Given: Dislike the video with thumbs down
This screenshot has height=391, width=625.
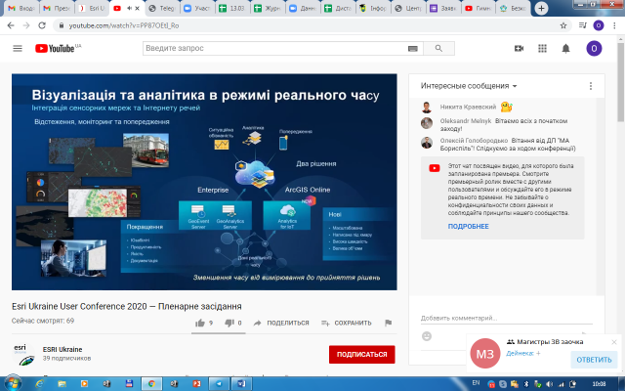Looking at the screenshot, I should pos(230,323).
